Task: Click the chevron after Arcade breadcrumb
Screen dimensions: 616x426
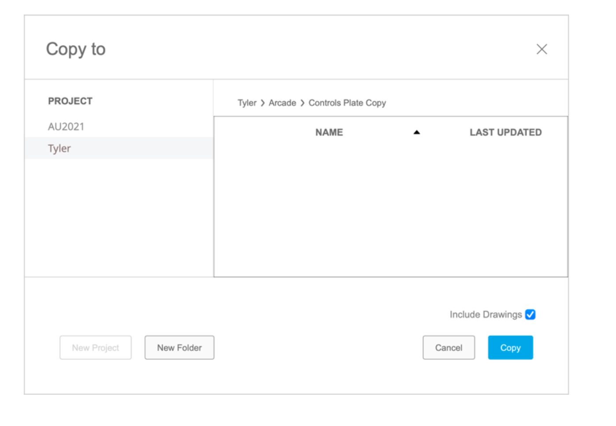Action: pos(302,103)
